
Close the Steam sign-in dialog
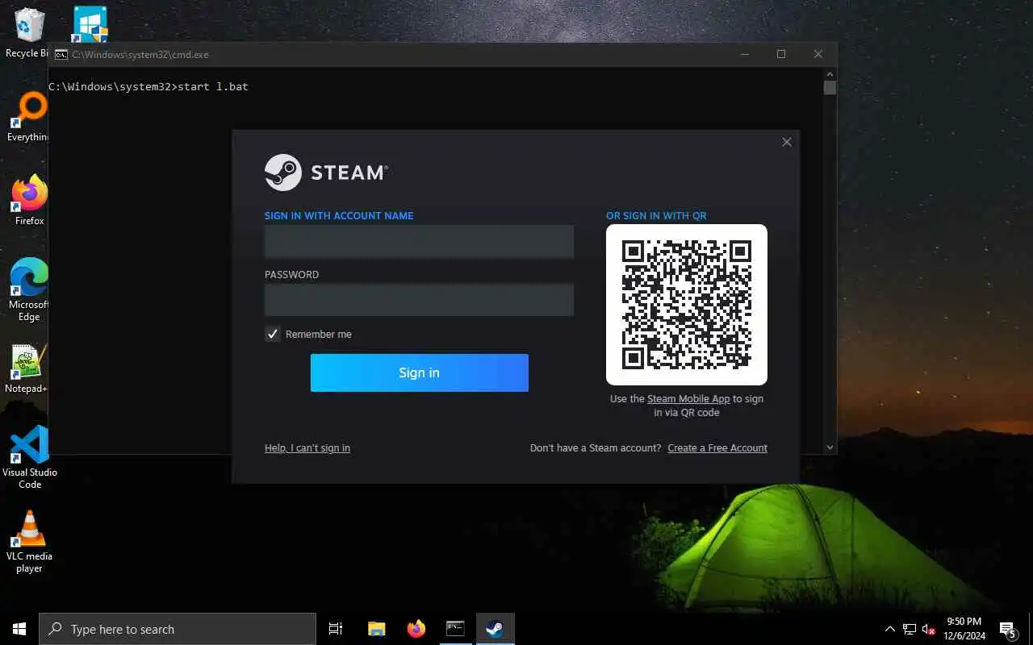point(787,142)
